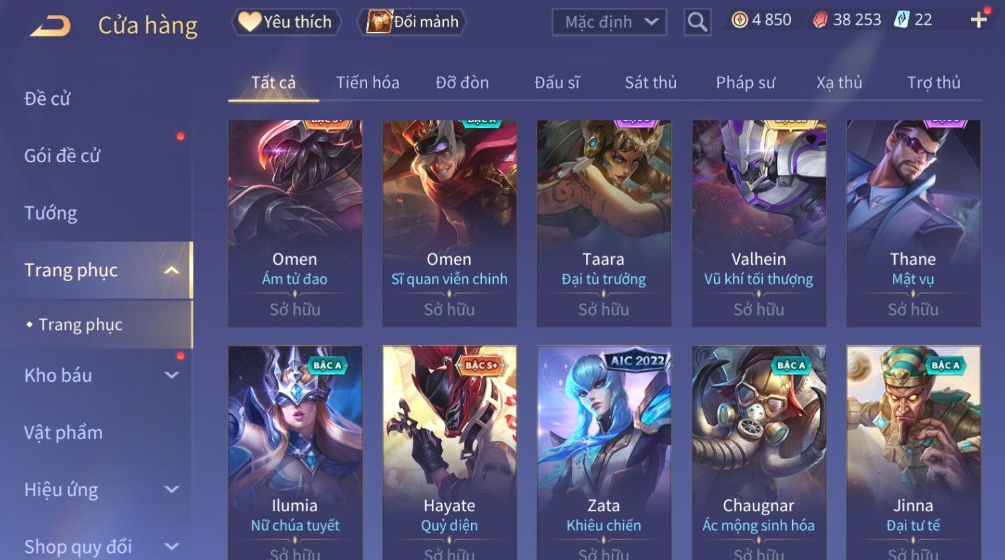The width and height of the screenshot is (1005, 560).
Task: Open Vật phẩm in the sidebar
Action: point(63,433)
